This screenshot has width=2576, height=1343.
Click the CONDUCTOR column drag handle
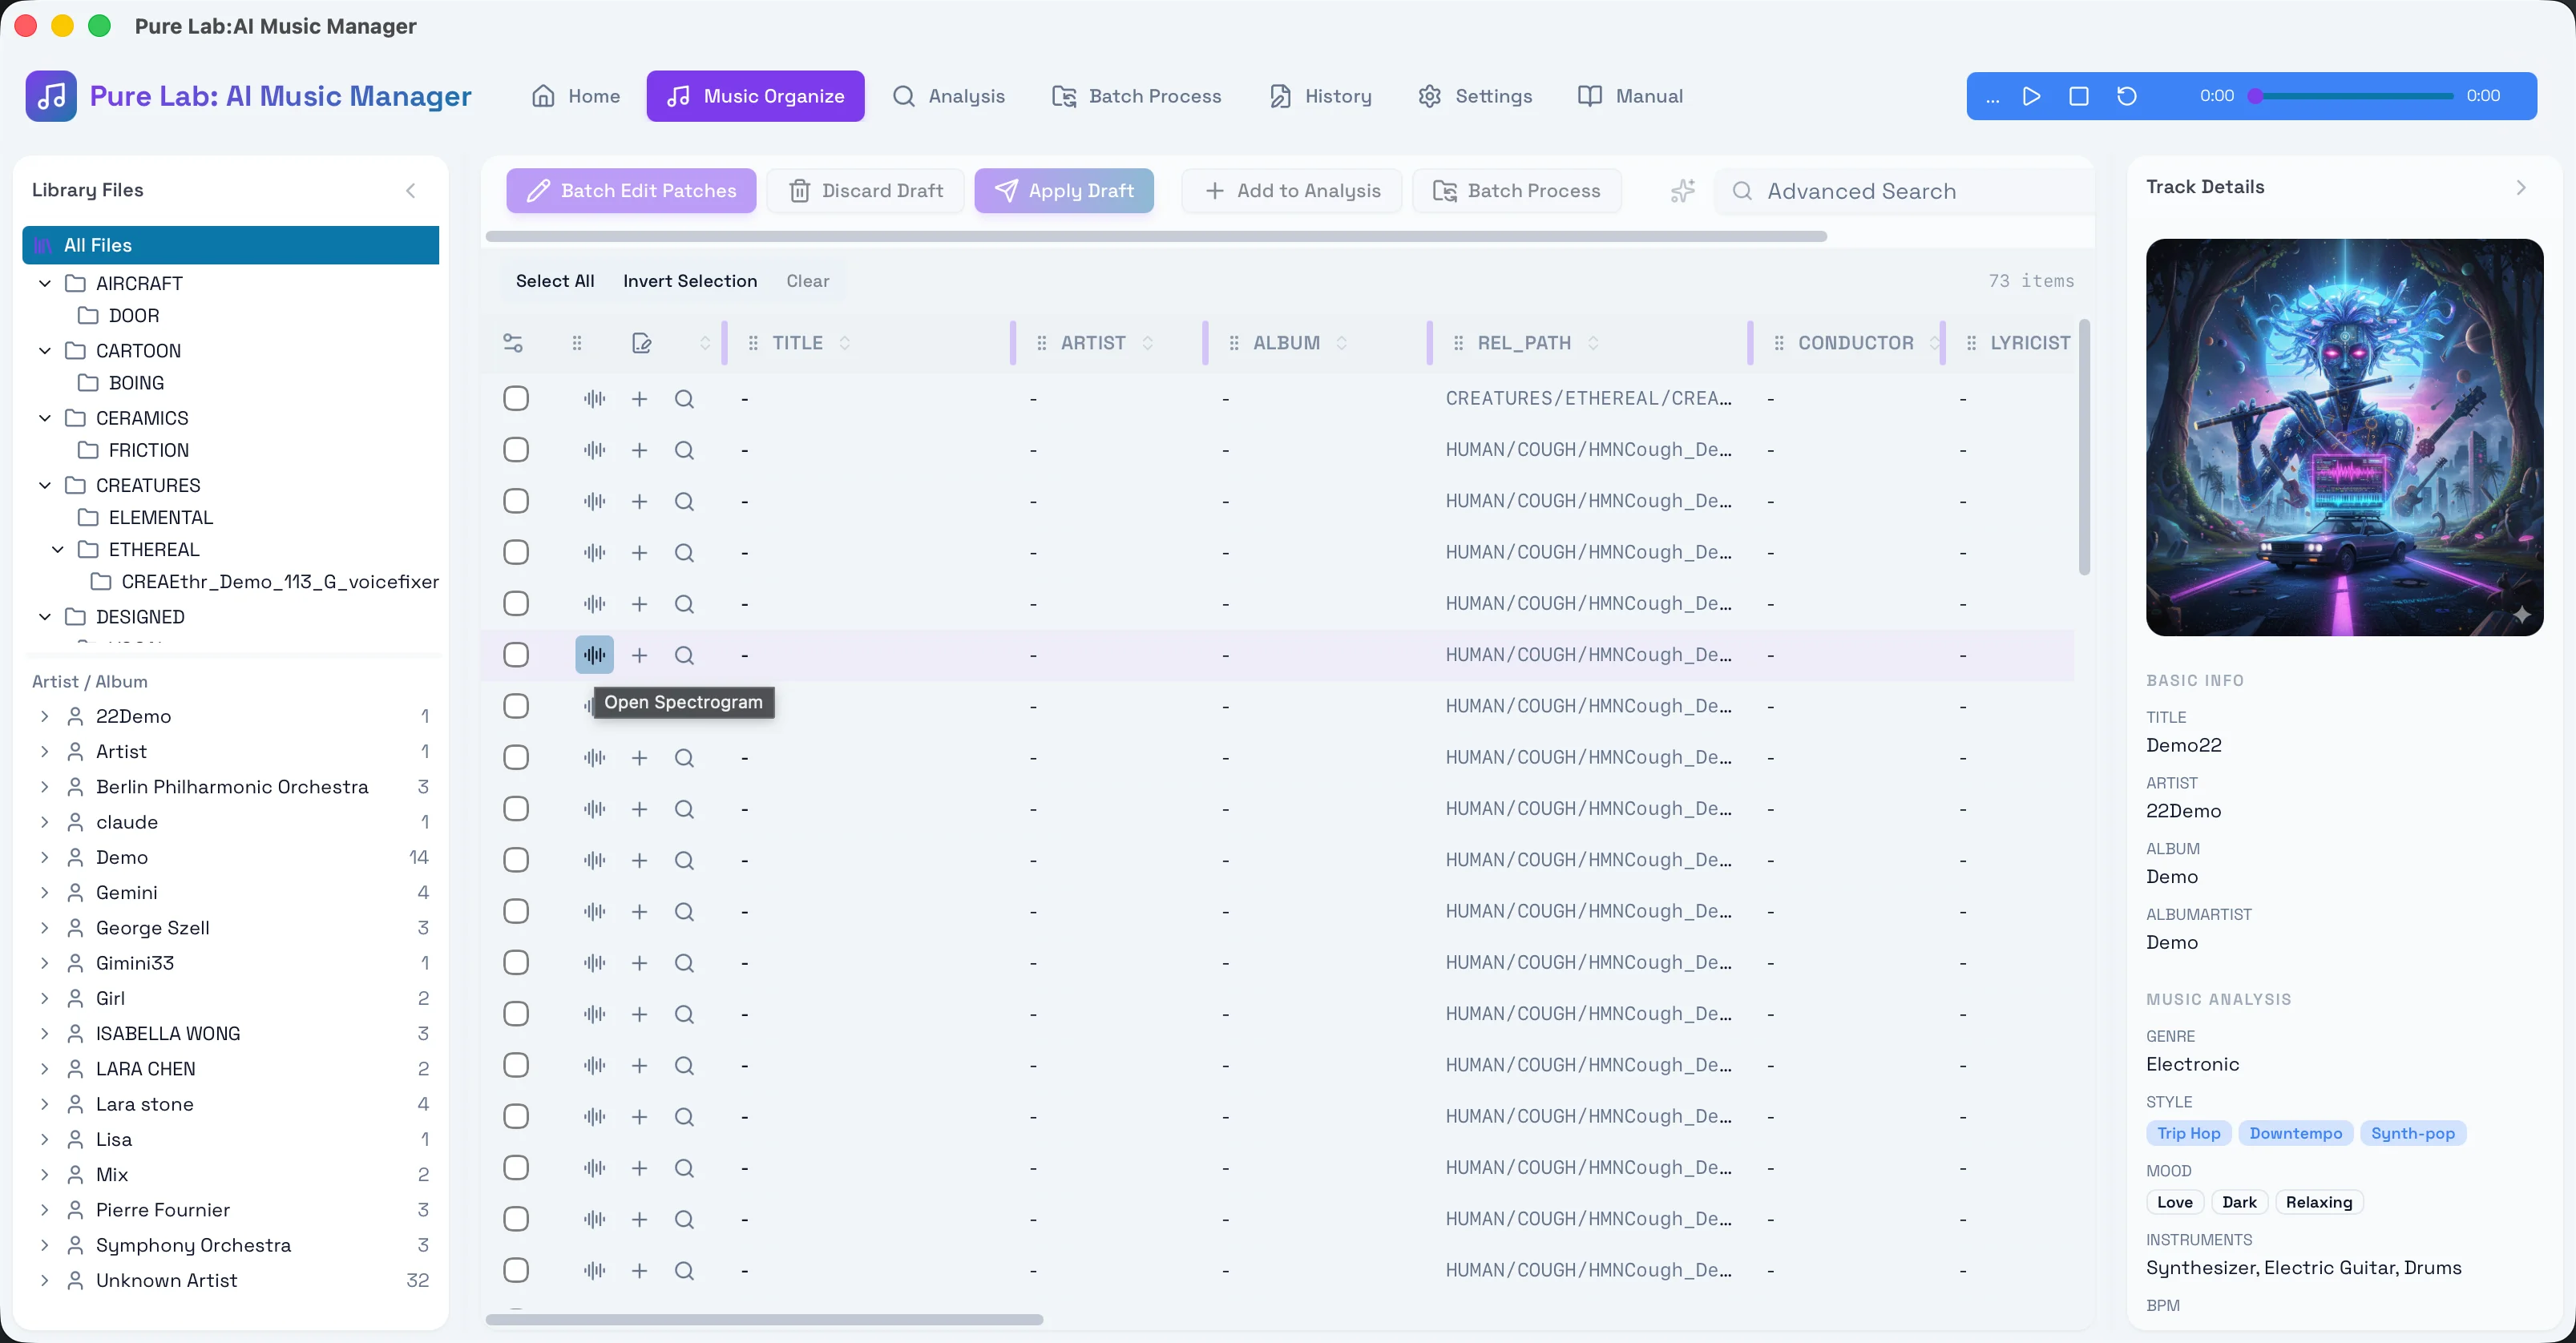tap(1779, 343)
